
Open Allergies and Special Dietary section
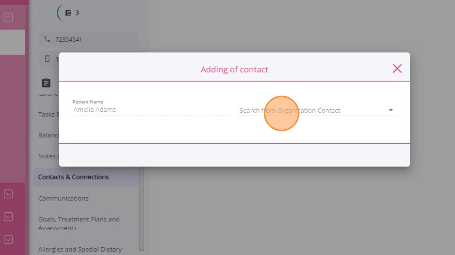[80, 250]
